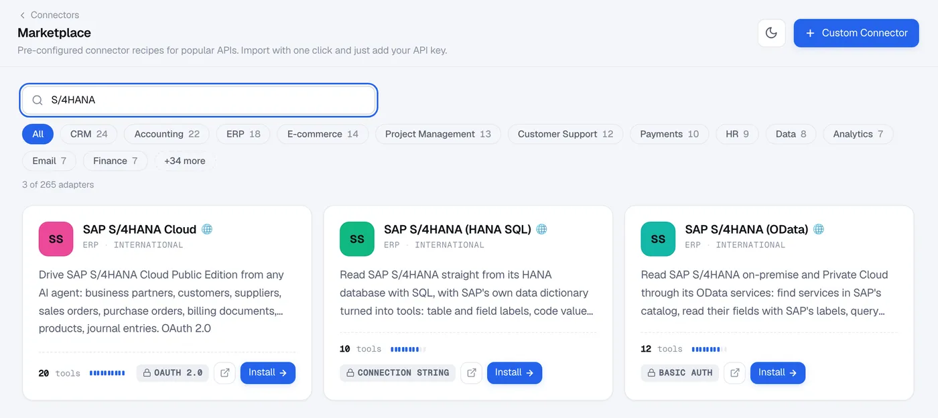Click the HANA SQL connector description text
This screenshot has height=418, width=938.
point(468,293)
